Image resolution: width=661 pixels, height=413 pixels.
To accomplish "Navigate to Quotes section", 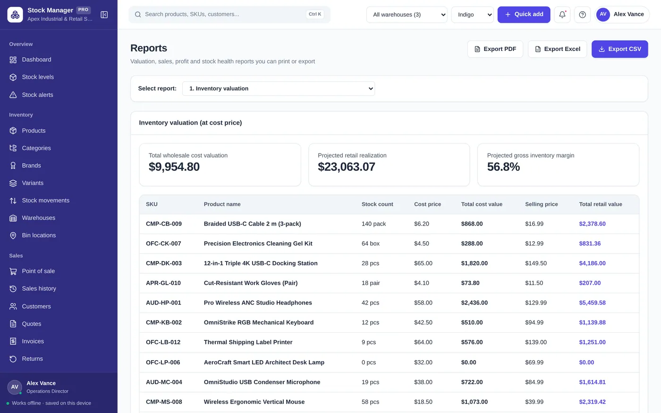I will [x=59, y=324].
